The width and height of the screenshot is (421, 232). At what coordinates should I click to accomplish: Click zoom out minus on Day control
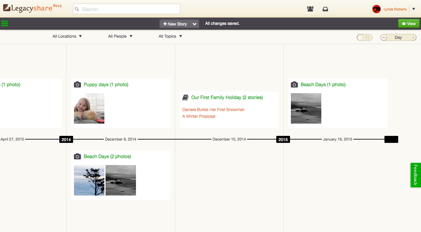[x=384, y=37]
